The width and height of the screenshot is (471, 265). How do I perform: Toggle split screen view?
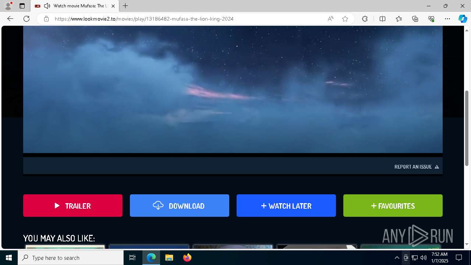pos(382,19)
